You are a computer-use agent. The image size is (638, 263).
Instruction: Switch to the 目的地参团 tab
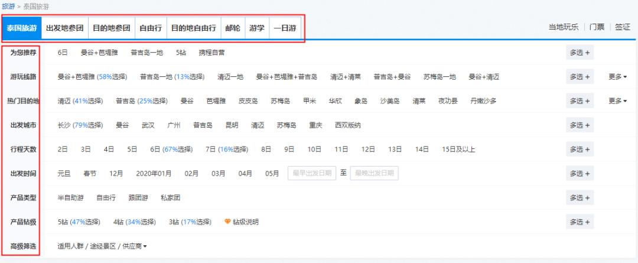112,28
